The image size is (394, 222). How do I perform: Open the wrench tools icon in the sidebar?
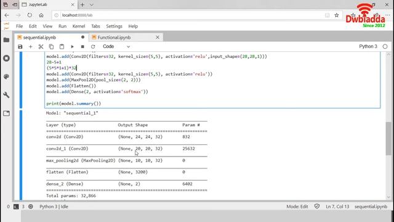click(x=7, y=95)
